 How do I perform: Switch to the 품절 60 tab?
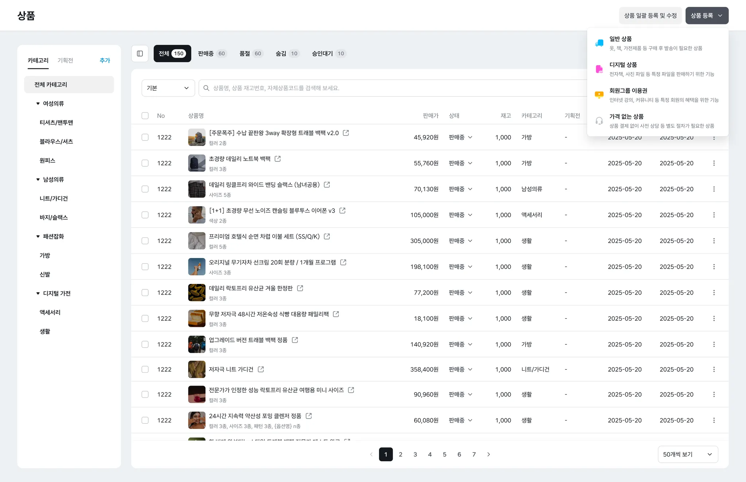pyautogui.click(x=251, y=54)
